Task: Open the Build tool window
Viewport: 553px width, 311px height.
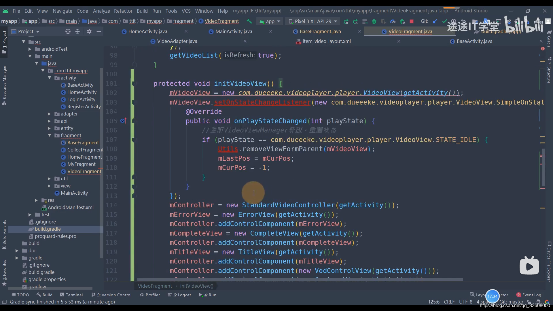Action: pos(44,295)
